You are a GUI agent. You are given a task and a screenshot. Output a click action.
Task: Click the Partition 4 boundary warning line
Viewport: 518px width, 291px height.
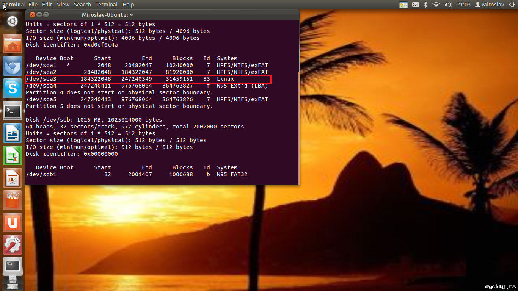[x=119, y=92]
